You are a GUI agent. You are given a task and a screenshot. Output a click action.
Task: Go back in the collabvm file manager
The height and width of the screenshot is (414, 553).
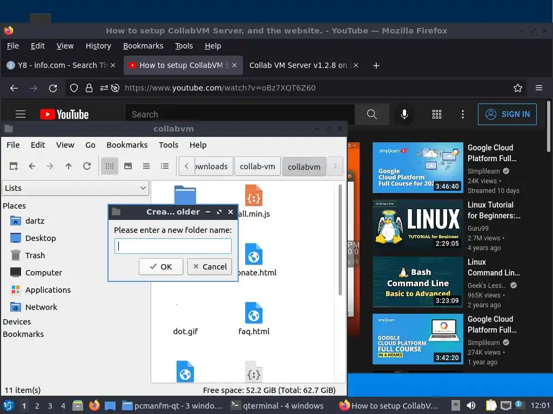coord(32,166)
